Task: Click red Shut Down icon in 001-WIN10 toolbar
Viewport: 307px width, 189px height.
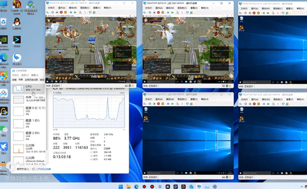Action: tap(61, 12)
